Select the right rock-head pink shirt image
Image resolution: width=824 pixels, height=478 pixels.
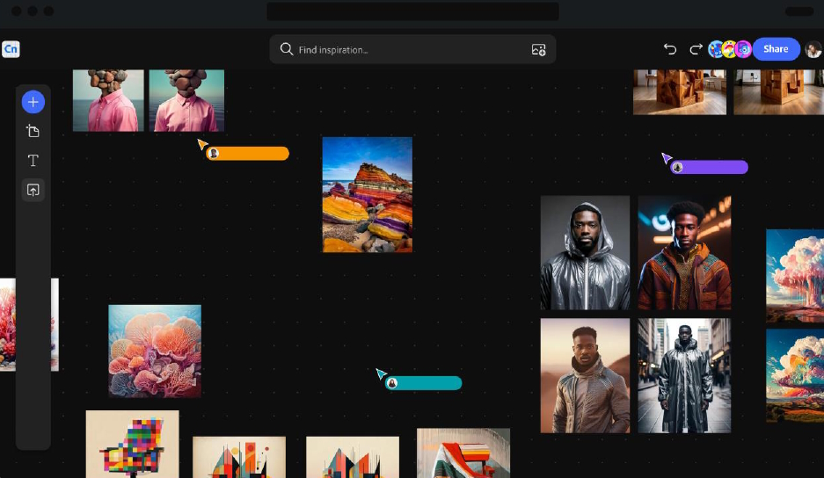click(x=186, y=100)
